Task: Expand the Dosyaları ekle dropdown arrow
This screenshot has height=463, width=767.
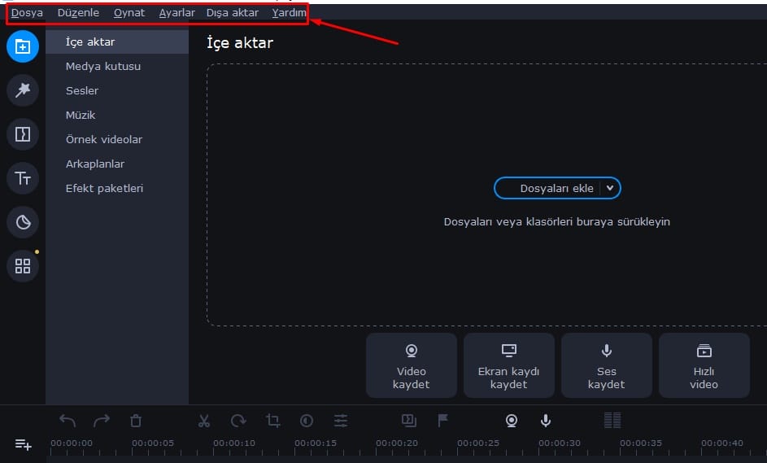Action: click(610, 188)
